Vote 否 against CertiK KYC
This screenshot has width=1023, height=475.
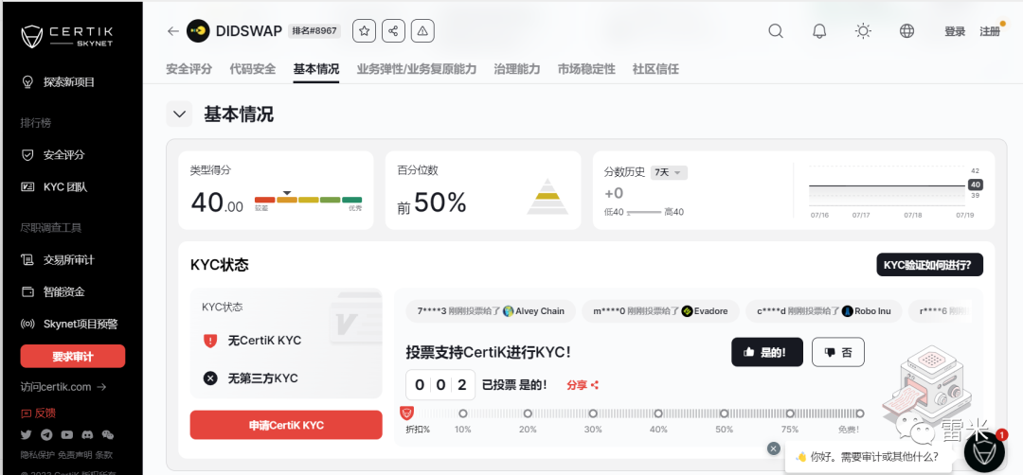pos(838,352)
